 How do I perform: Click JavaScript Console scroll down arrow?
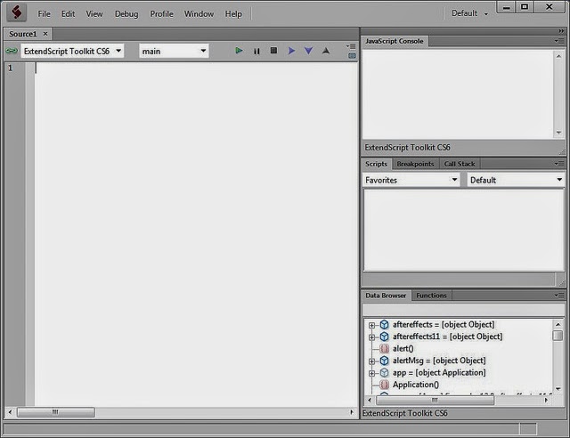(558, 133)
